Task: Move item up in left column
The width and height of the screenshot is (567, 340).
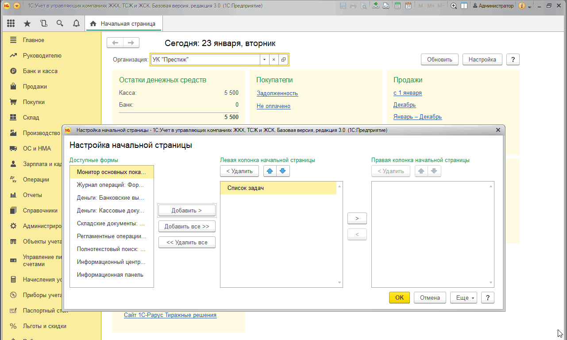Action: pyautogui.click(x=270, y=171)
